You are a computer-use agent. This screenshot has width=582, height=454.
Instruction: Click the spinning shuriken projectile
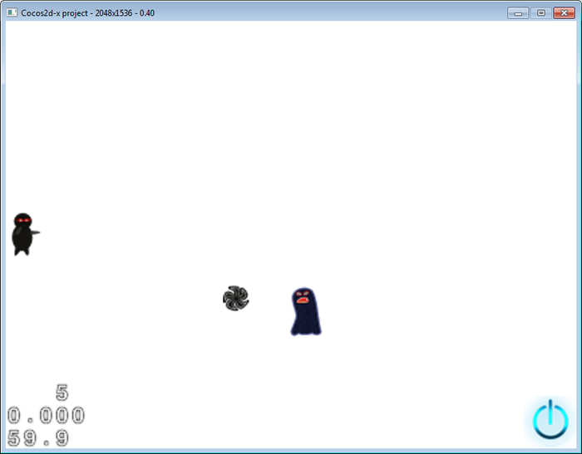235,298
